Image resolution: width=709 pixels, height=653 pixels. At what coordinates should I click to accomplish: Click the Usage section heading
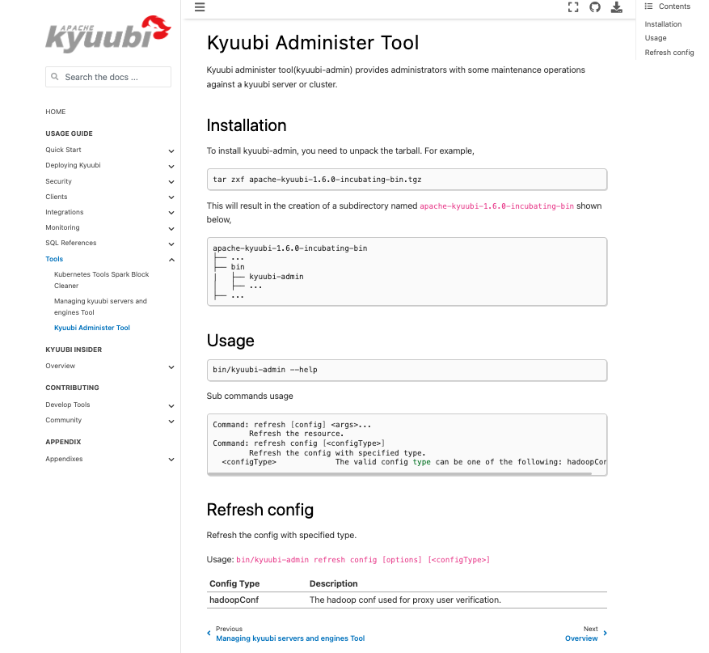[x=230, y=341]
